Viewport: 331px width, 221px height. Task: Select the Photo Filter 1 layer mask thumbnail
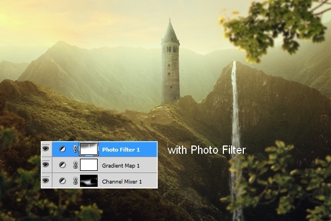coord(88,149)
